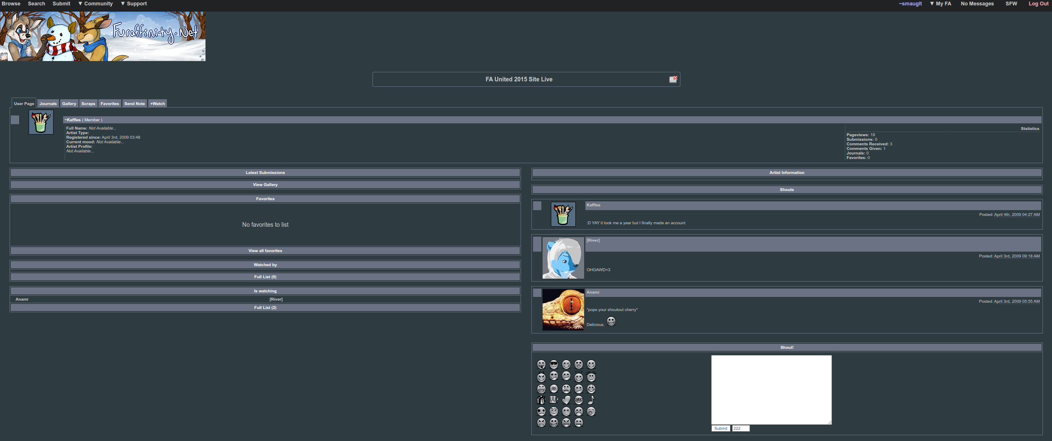
Task: Click the +Watch tab
Action: (158, 103)
